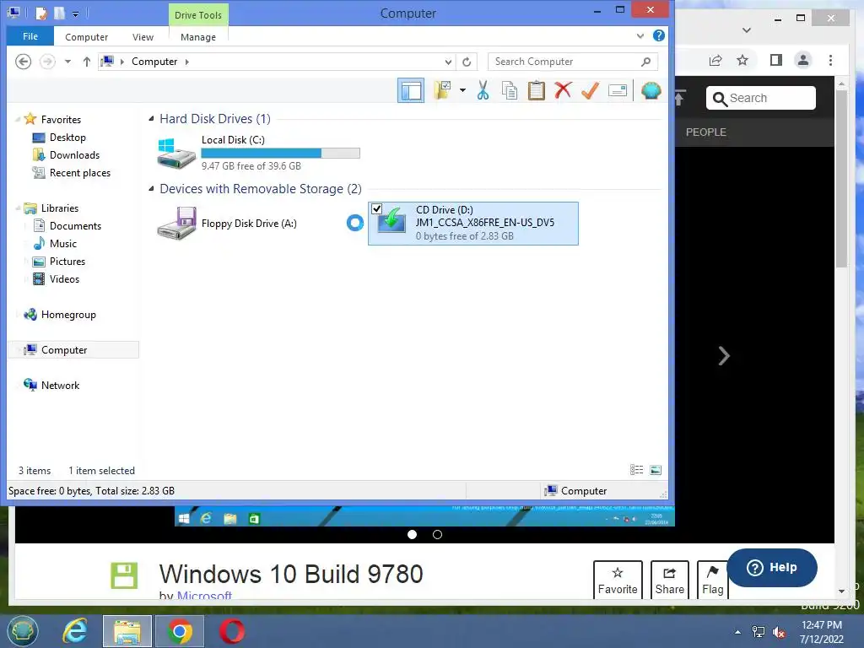Click the browser page vertical scrollbar
The height and width of the screenshot is (648, 864).
click(841, 179)
